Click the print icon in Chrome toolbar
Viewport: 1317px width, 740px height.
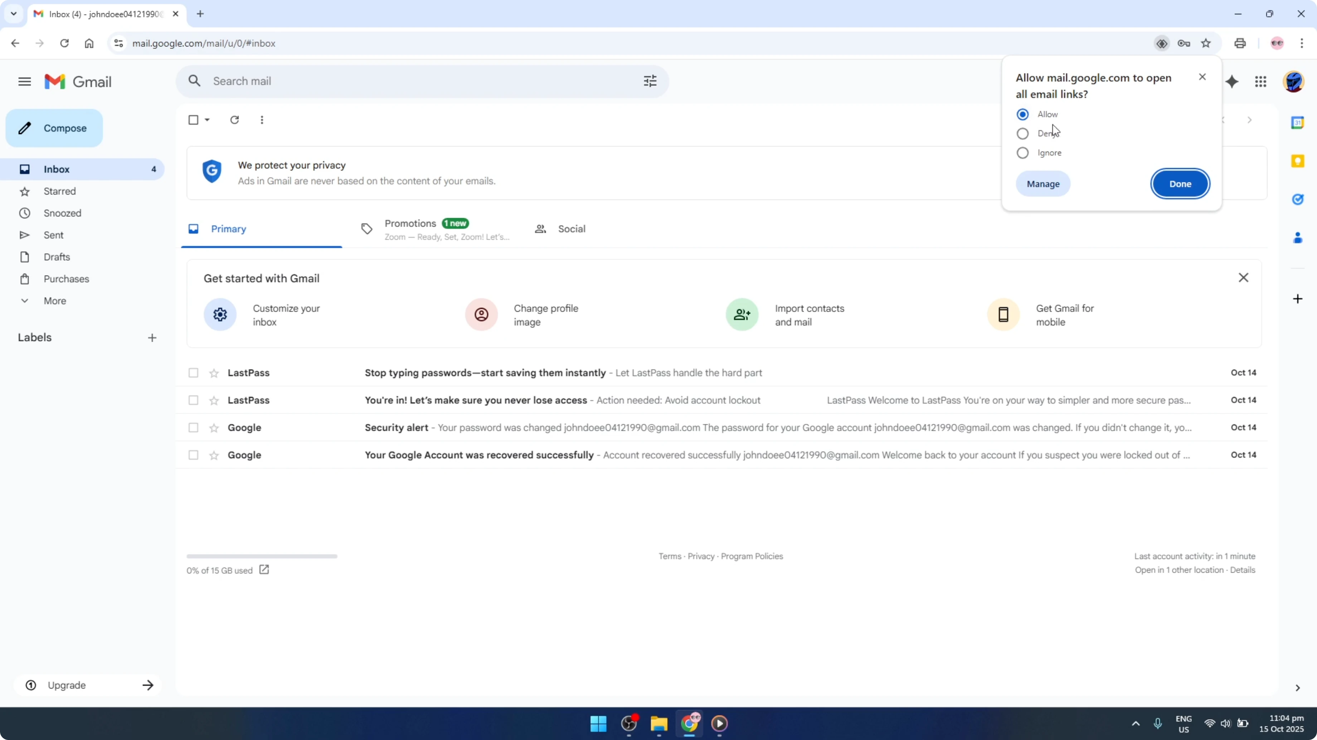(x=1240, y=43)
